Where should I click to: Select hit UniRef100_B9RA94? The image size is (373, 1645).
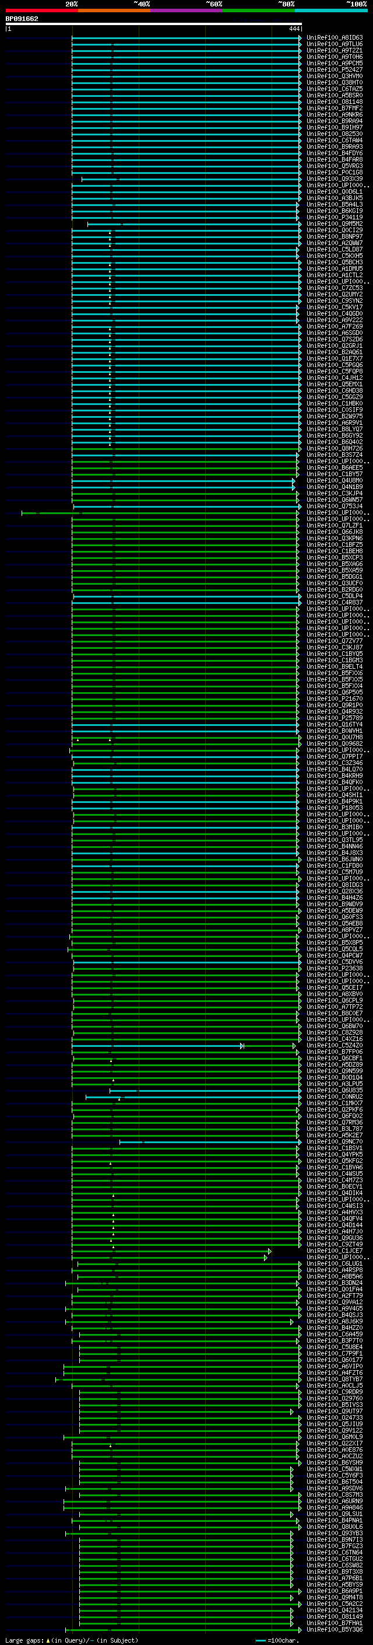coord(335,121)
